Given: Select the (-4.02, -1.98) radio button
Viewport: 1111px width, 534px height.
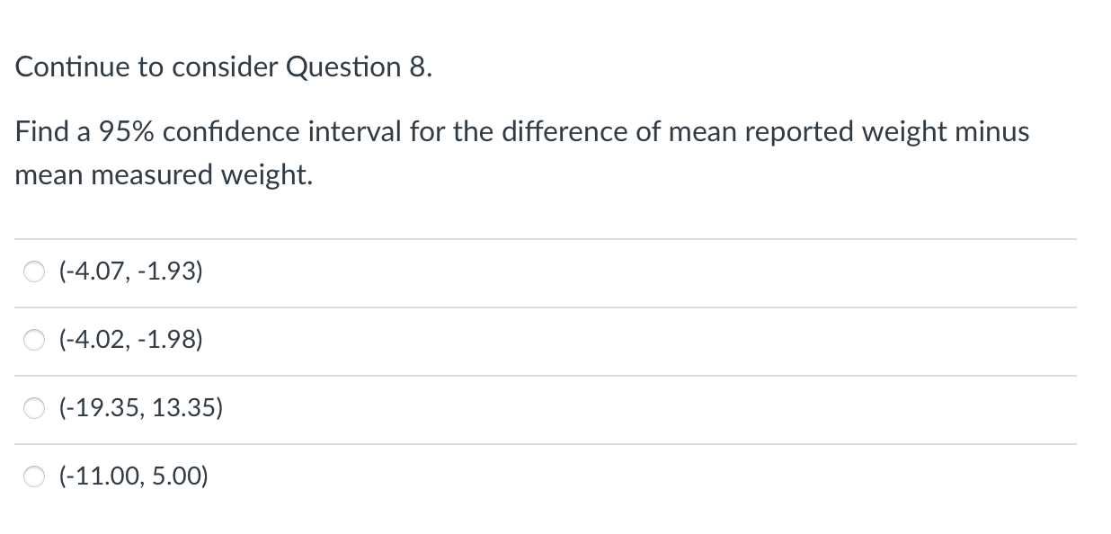Looking at the screenshot, I should [x=33, y=339].
